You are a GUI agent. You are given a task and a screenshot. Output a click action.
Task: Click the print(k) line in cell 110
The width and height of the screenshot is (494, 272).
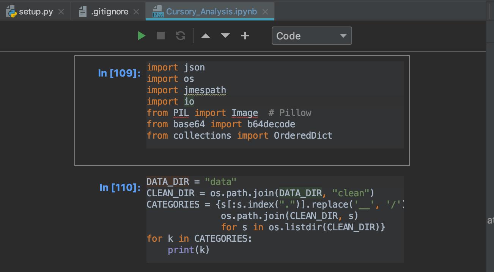click(x=189, y=250)
